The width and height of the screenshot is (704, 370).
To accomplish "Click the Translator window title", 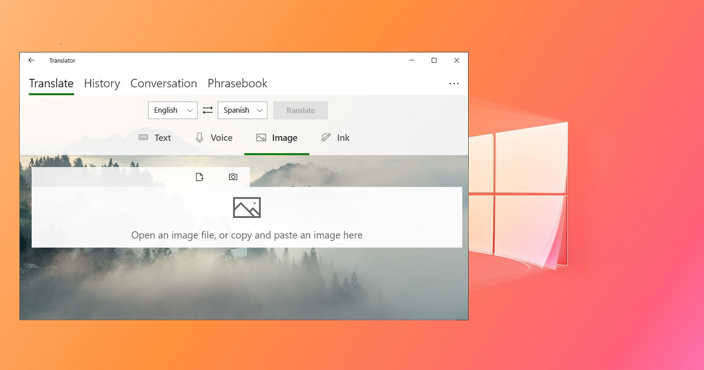I will 62,60.
